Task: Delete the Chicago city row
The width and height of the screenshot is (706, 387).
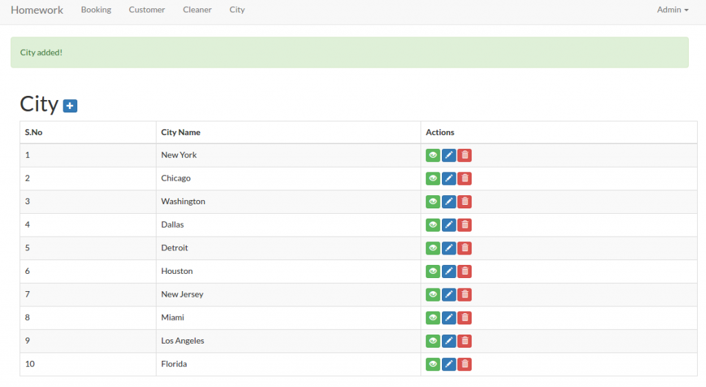Action: click(465, 179)
